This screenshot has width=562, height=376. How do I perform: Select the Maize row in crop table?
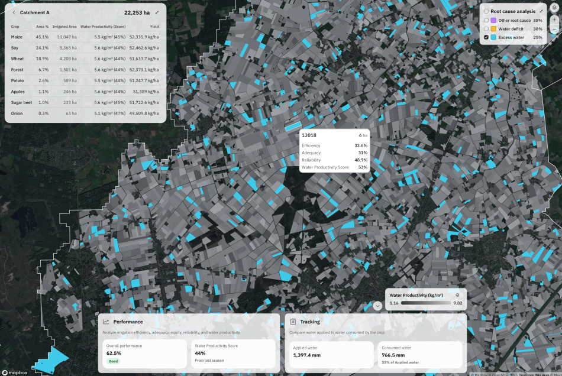[x=85, y=37]
